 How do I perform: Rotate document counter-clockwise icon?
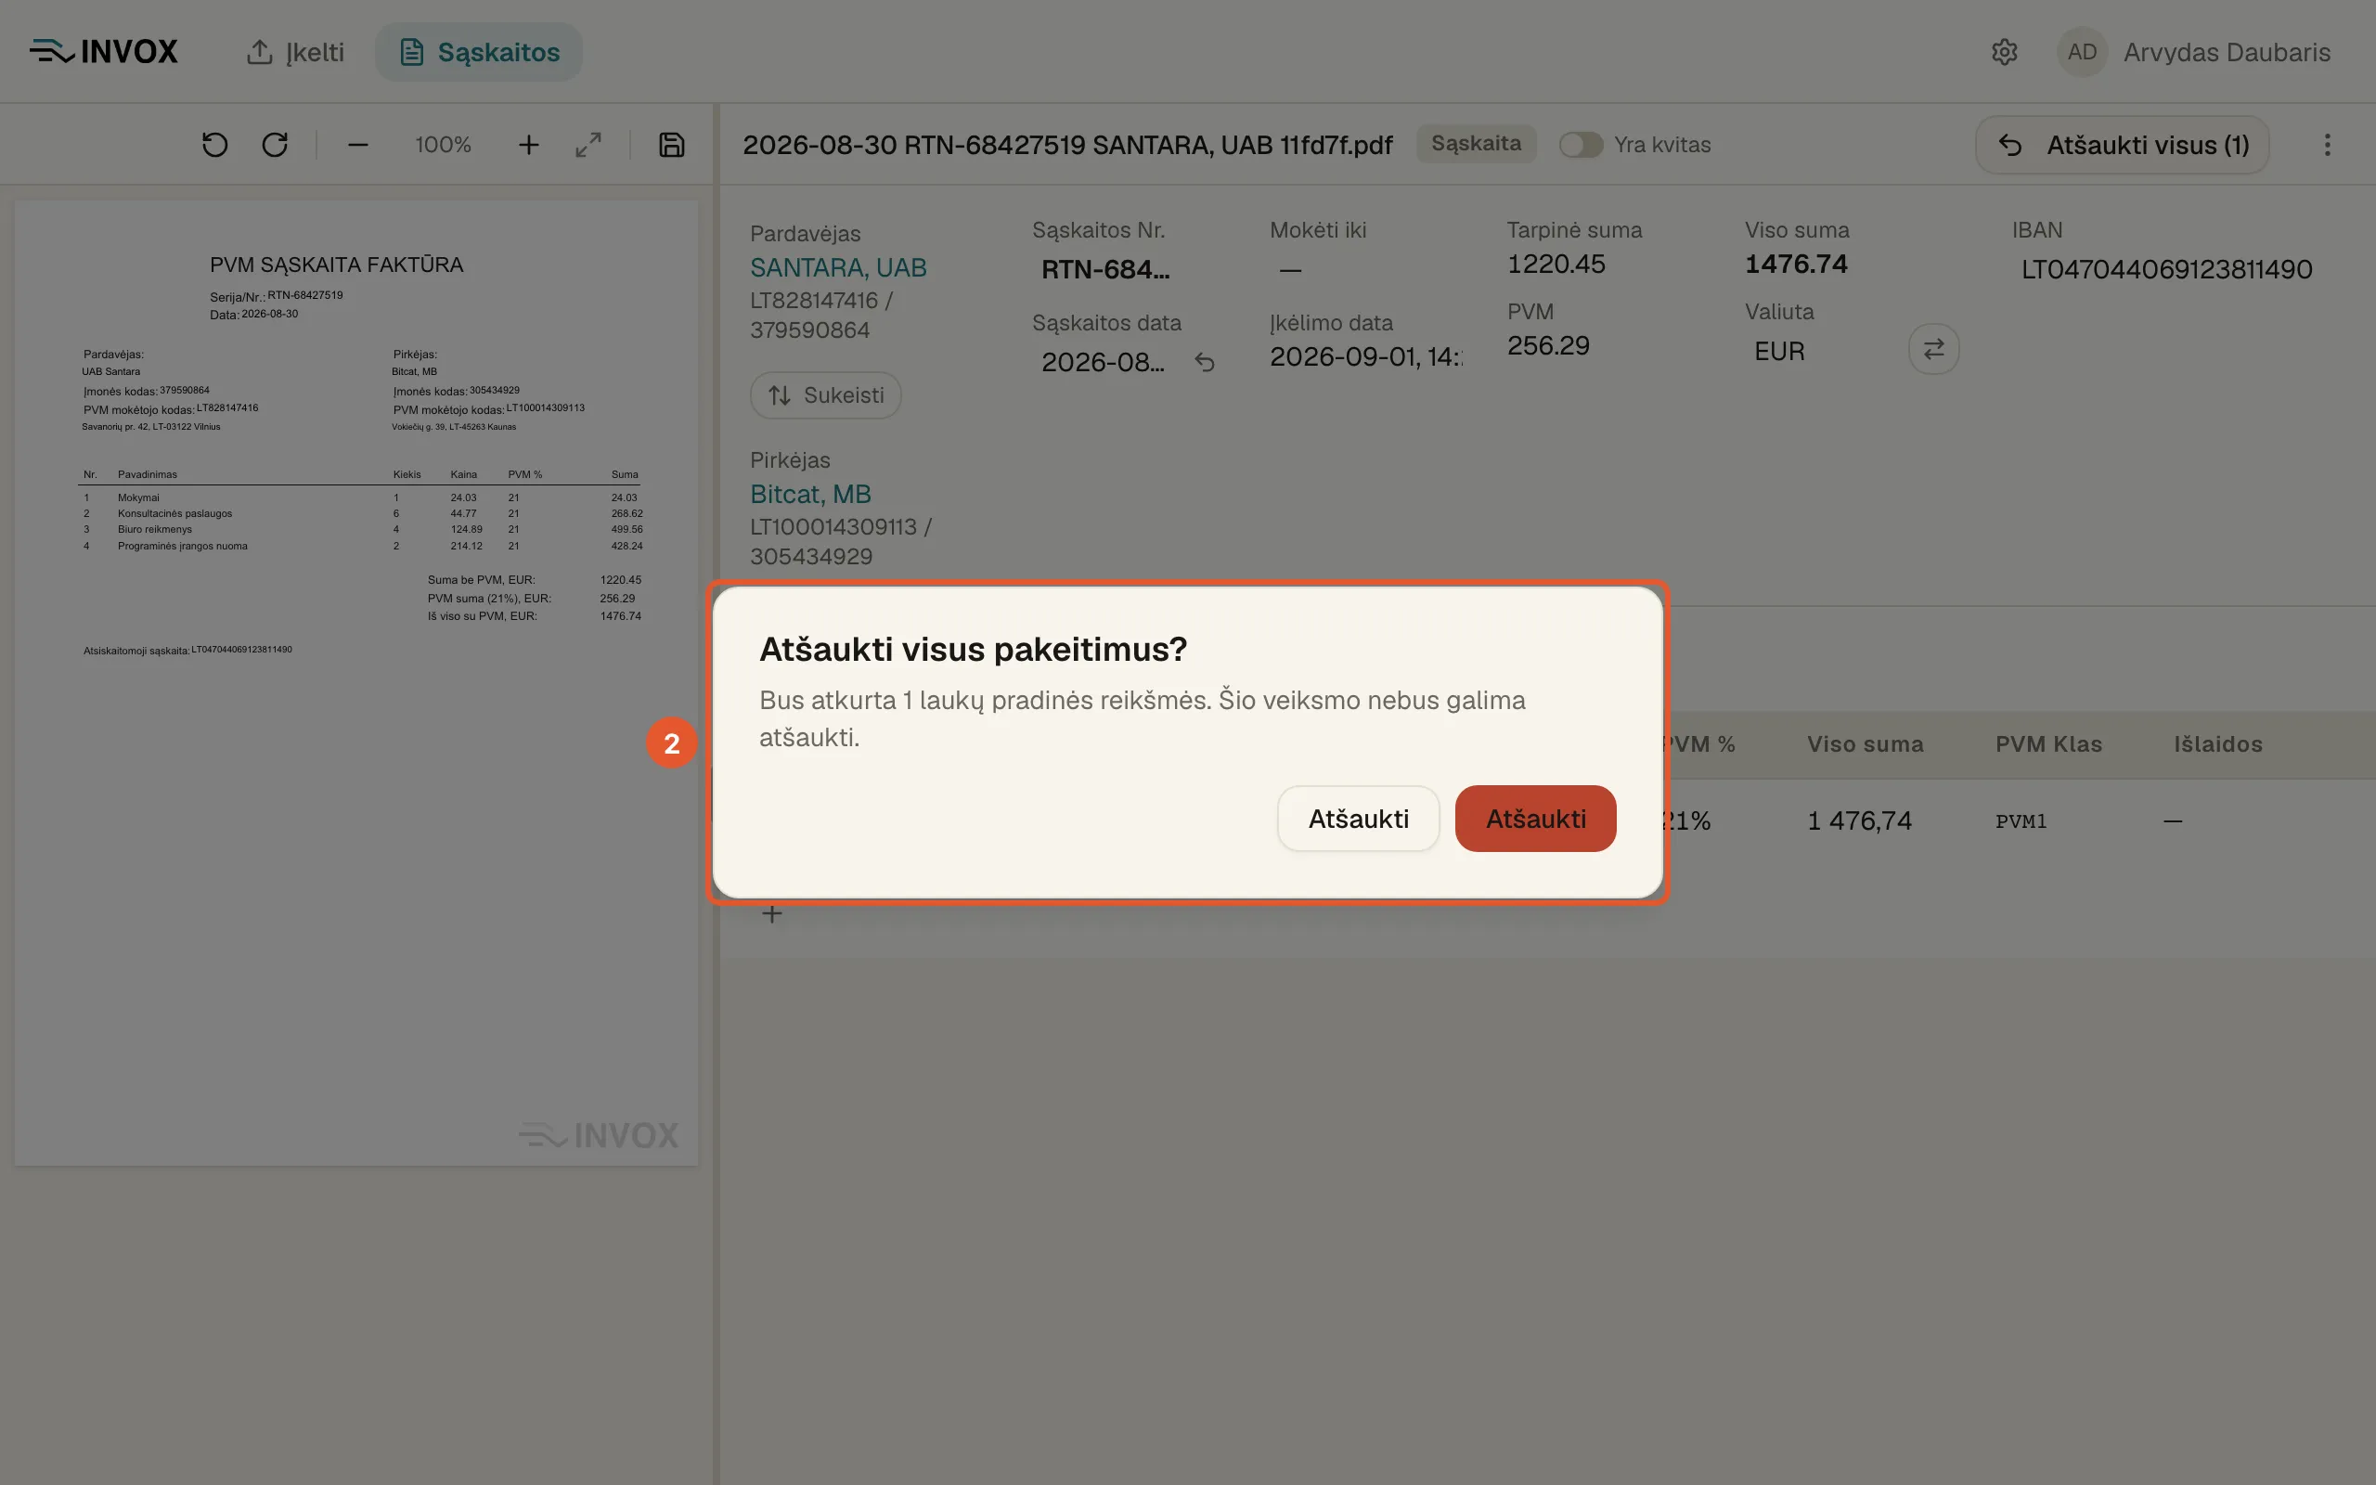215,145
